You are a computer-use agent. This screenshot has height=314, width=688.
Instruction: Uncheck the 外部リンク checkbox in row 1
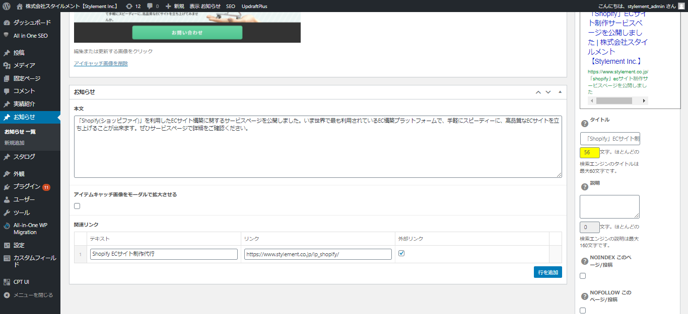(x=401, y=253)
